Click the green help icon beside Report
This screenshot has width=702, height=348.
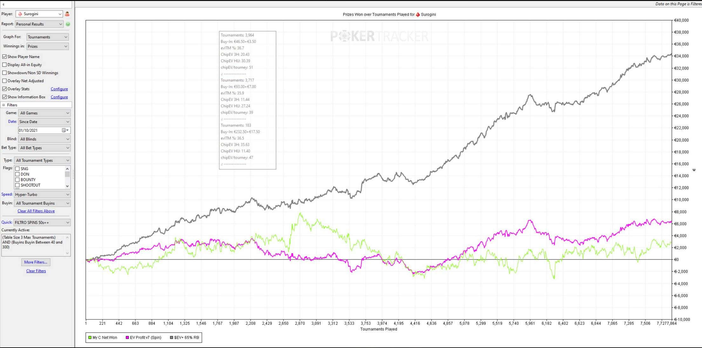[68, 24]
